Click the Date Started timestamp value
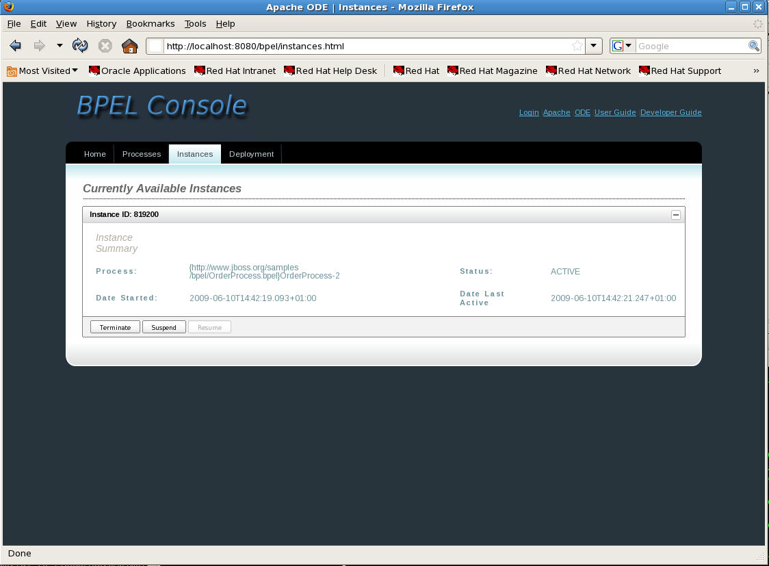The width and height of the screenshot is (769, 566). pos(253,298)
